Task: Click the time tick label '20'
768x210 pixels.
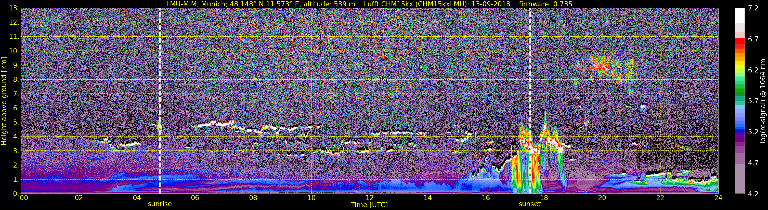Action: click(602, 198)
